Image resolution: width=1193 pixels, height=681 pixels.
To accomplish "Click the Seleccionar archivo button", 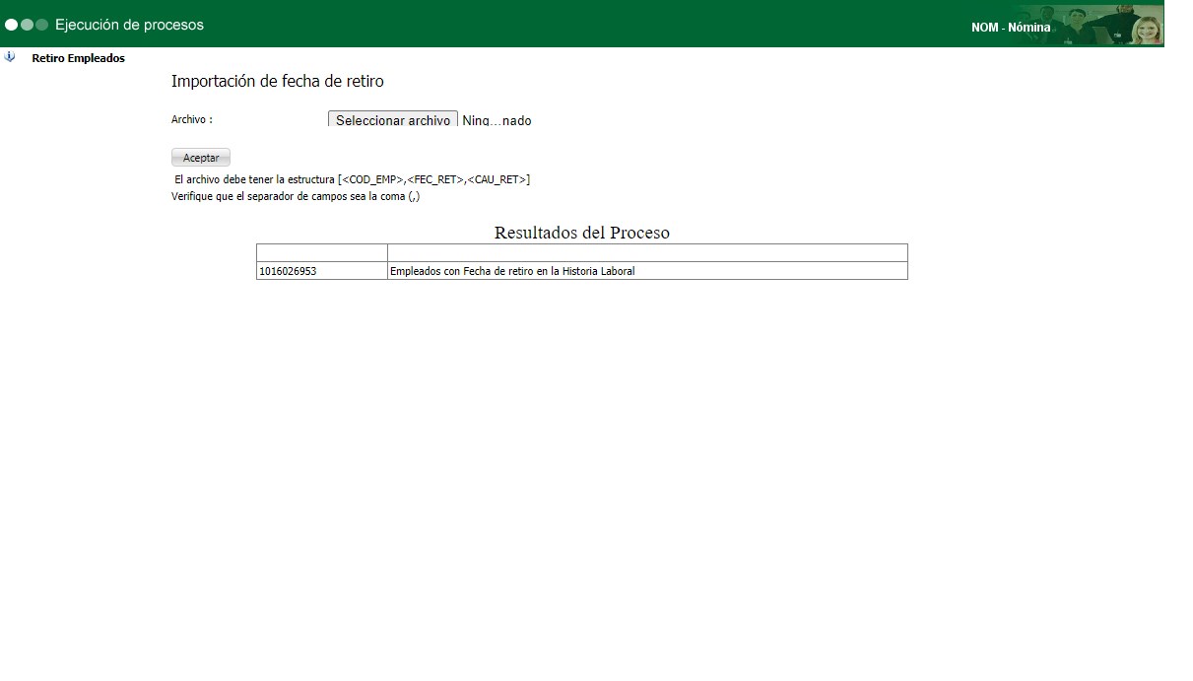I will [392, 119].
